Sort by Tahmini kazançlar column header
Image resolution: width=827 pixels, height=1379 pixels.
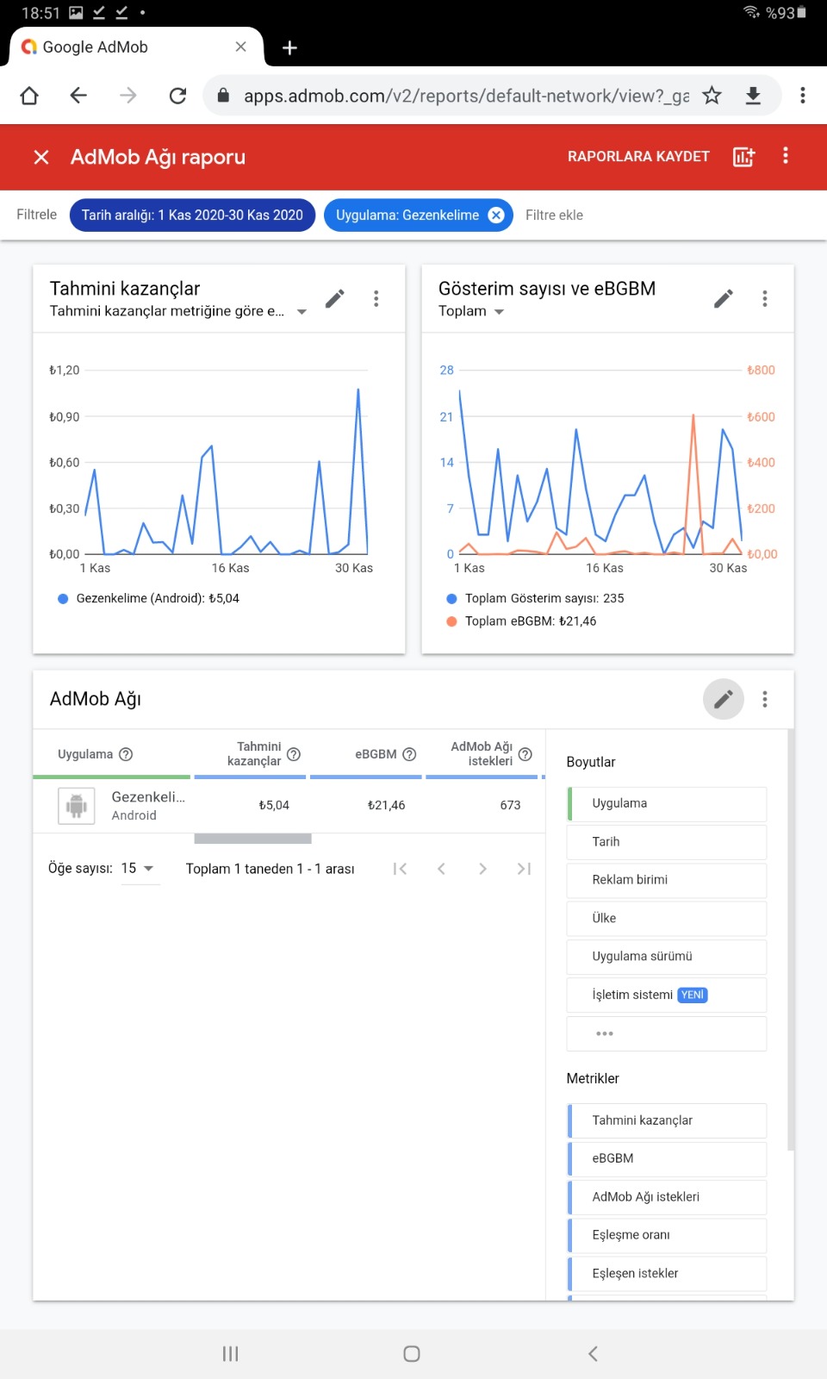[254, 754]
